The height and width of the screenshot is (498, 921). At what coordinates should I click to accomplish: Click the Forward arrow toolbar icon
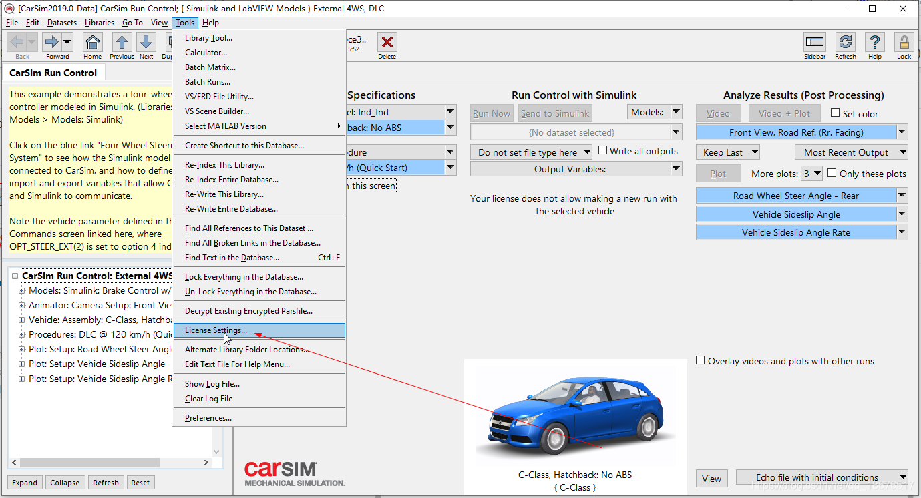pos(52,43)
